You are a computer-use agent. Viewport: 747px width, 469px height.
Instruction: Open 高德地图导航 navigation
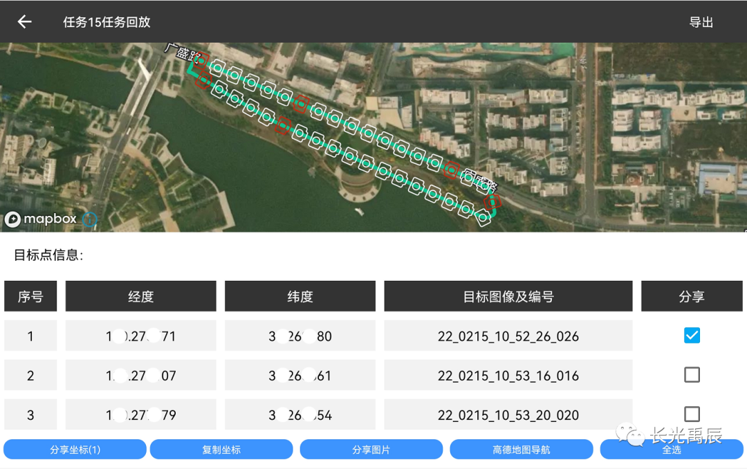pos(522,450)
